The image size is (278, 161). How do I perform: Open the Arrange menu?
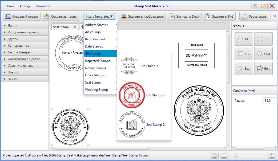pos(25,6)
